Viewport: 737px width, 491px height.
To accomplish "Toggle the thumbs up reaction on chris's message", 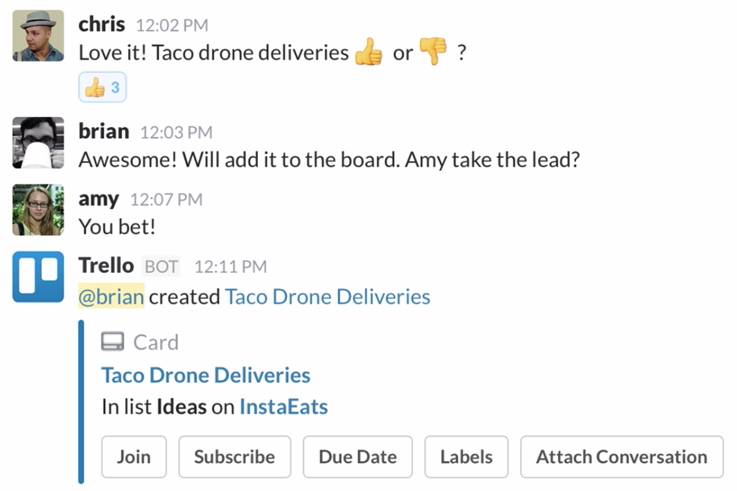I will pyautogui.click(x=102, y=87).
